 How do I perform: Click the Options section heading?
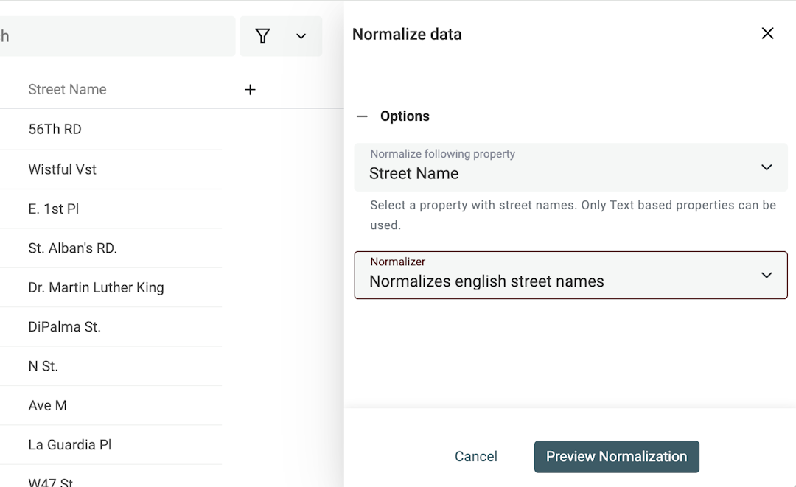[x=405, y=116]
